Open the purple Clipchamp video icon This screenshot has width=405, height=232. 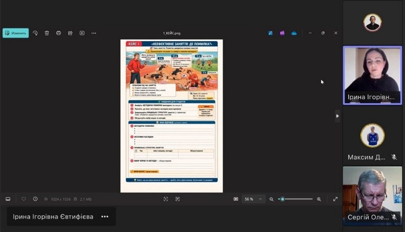[x=282, y=33]
